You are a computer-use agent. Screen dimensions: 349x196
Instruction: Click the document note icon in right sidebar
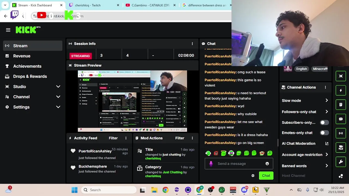tap(341, 105)
